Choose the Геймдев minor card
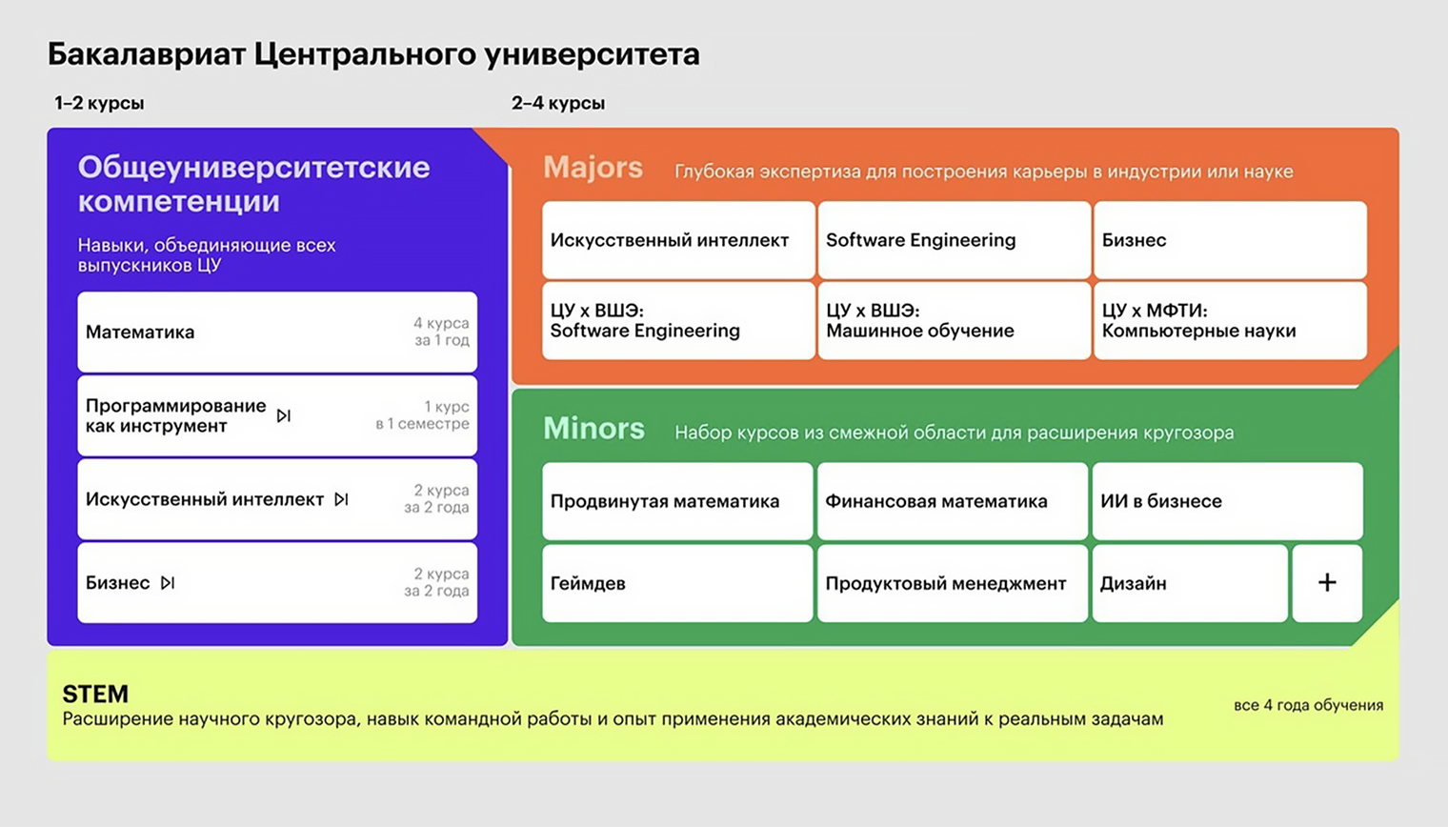1448x827 pixels. point(677,583)
